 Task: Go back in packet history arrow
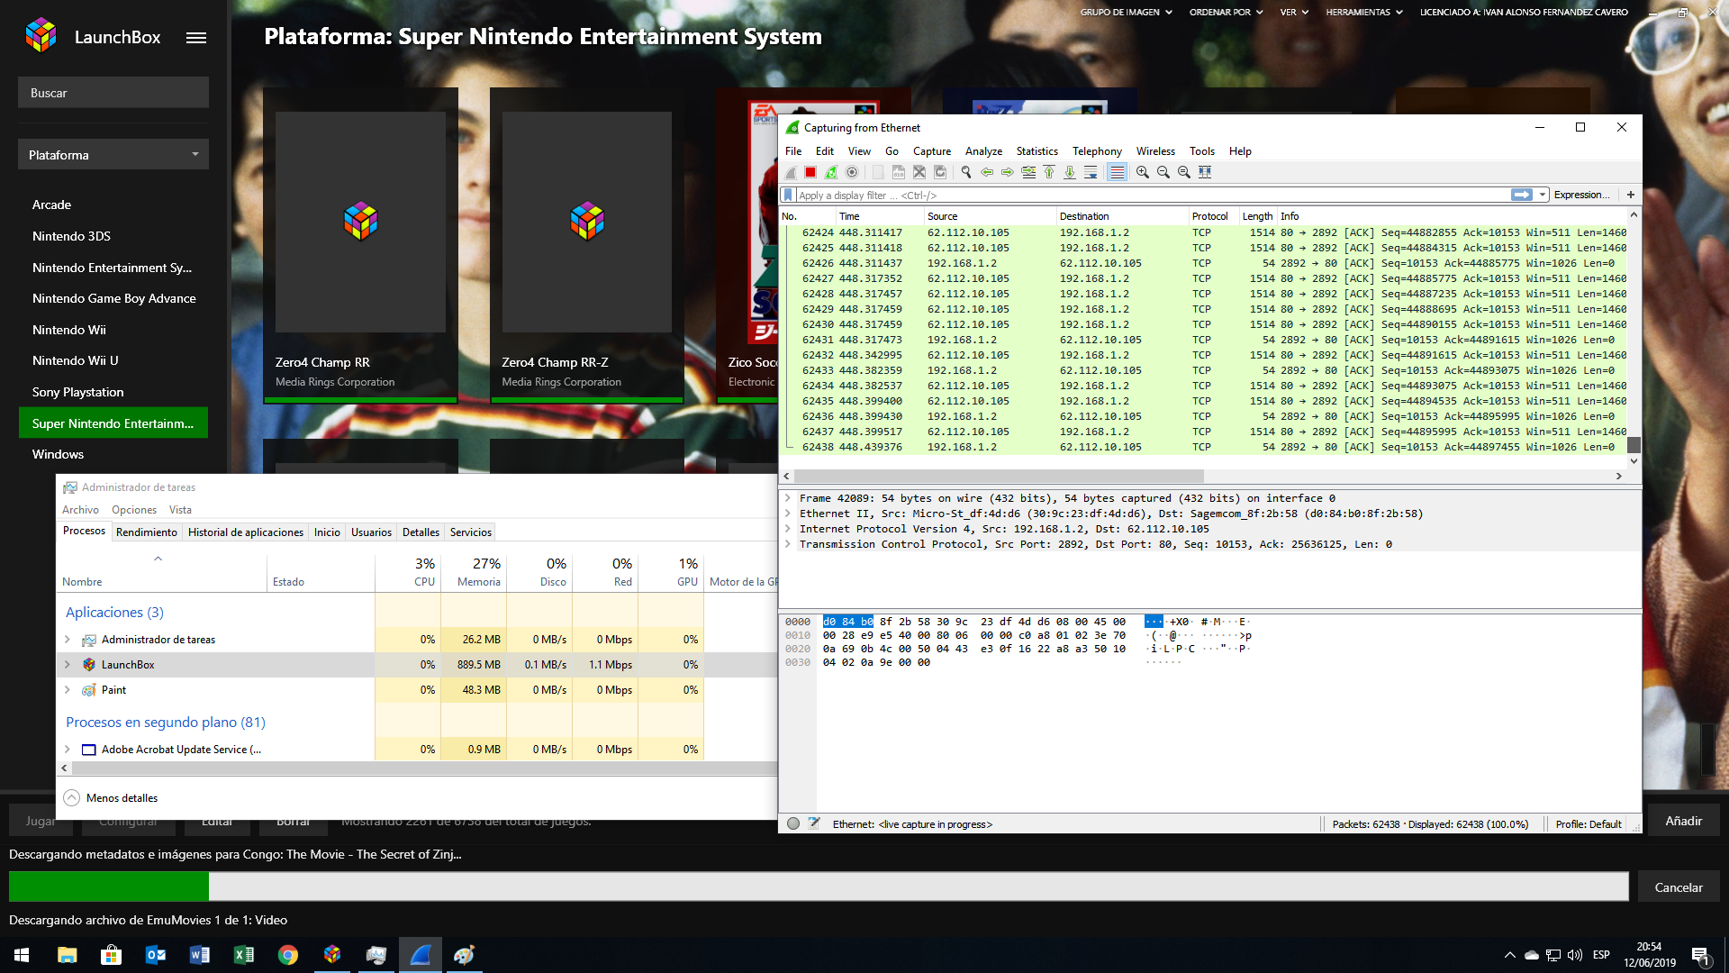pyautogui.click(x=987, y=172)
